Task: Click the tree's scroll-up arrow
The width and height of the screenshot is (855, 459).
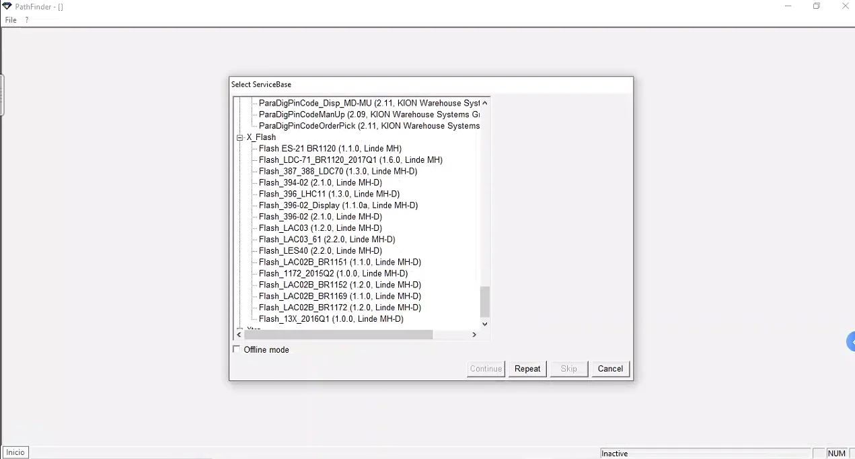Action: coord(484,103)
